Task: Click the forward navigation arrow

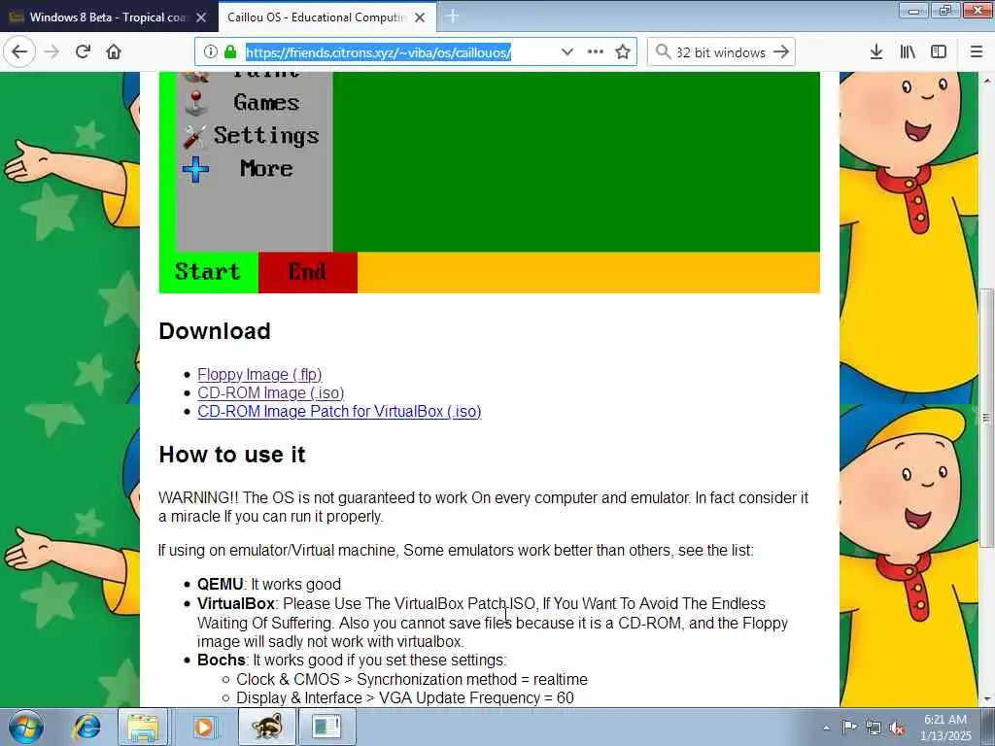Action: (x=51, y=51)
